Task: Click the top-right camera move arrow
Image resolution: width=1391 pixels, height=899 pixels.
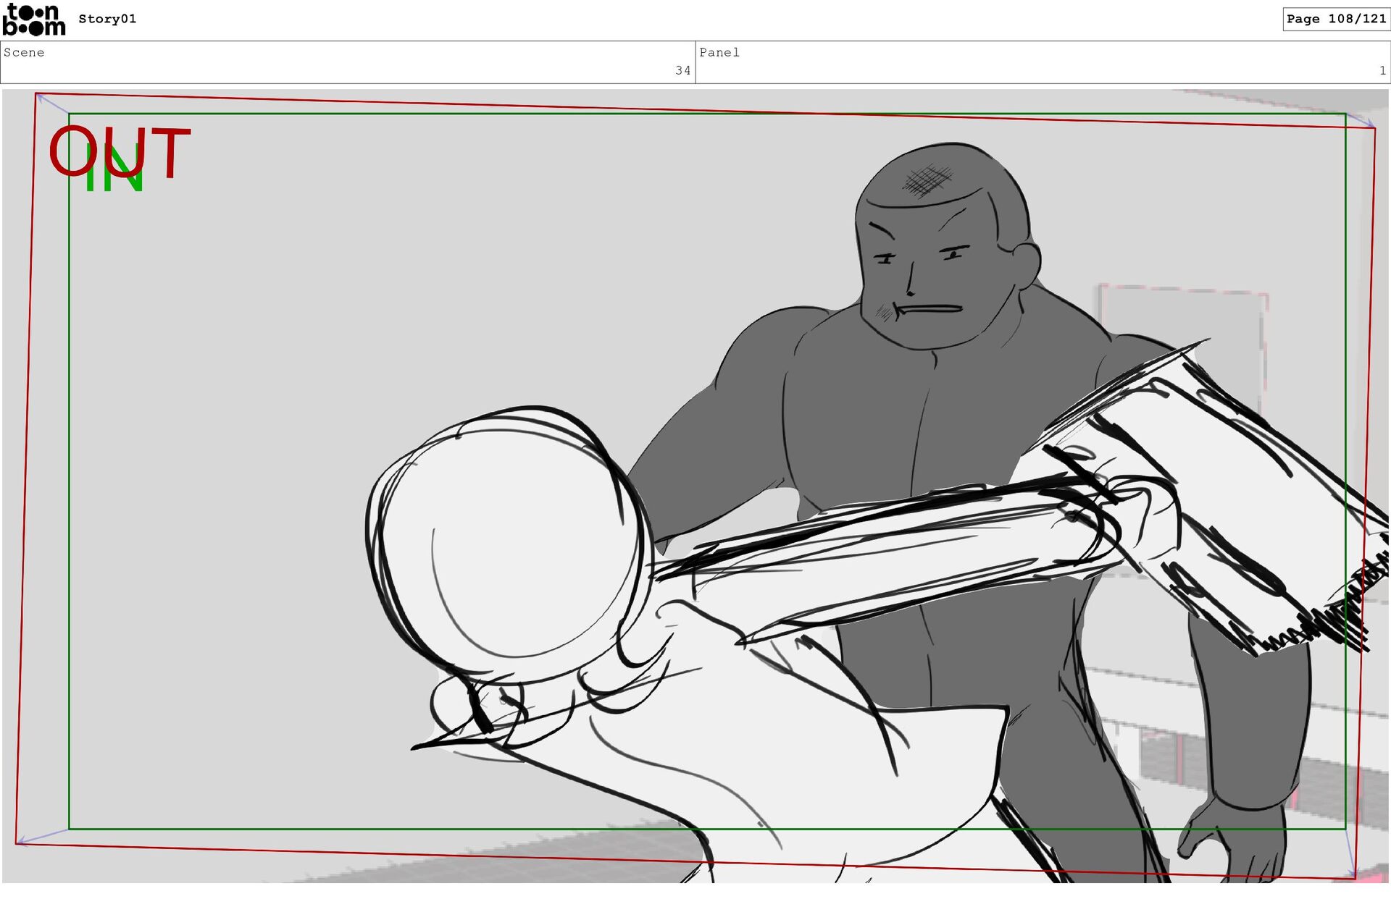Action: coord(1360,120)
